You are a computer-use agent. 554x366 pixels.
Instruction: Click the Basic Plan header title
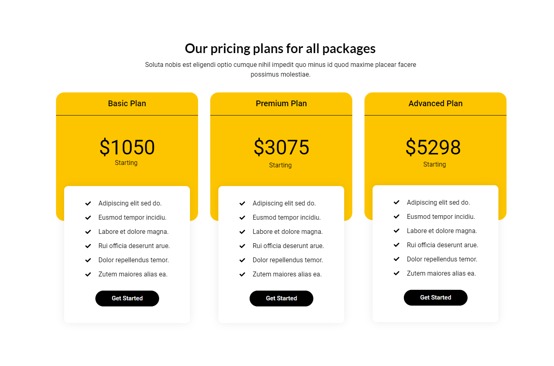pyautogui.click(x=127, y=103)
